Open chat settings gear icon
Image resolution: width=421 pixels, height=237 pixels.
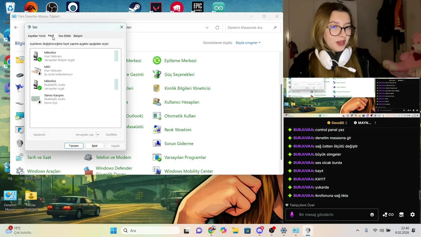coord(412,215)
